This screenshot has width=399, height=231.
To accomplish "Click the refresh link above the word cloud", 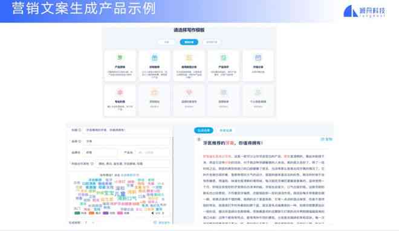I will (x=129, y=175).
